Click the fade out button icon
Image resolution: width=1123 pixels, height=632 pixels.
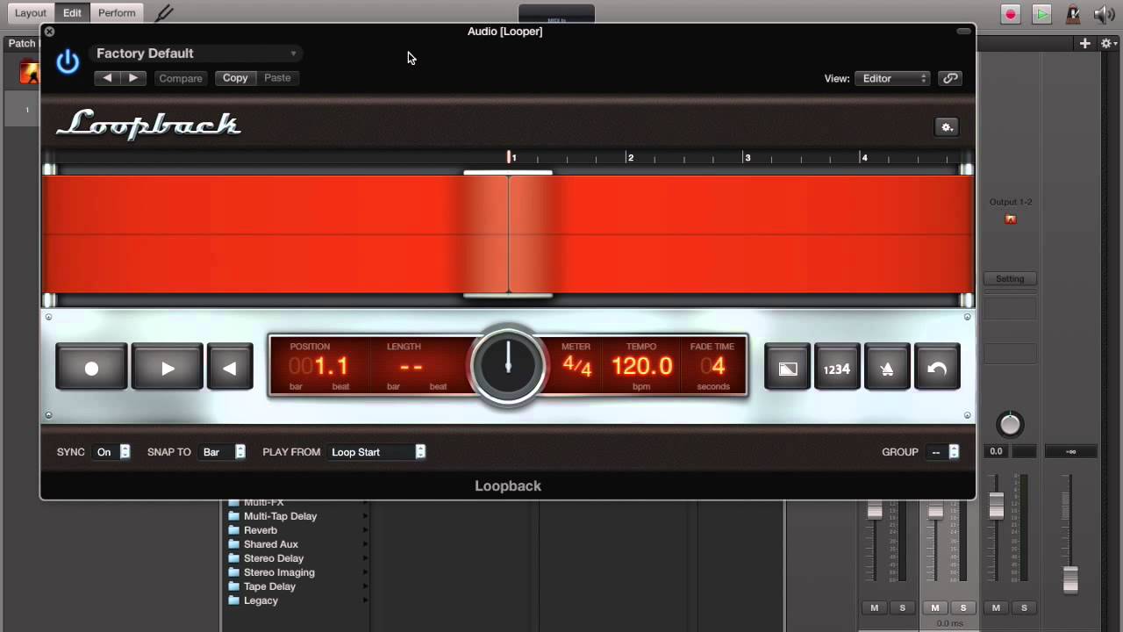(788, 368)
